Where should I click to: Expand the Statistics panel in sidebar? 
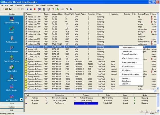(12, 107)
